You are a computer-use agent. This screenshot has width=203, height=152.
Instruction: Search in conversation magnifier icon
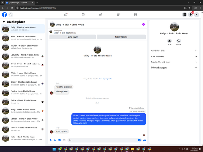click(x=179, y=41)
